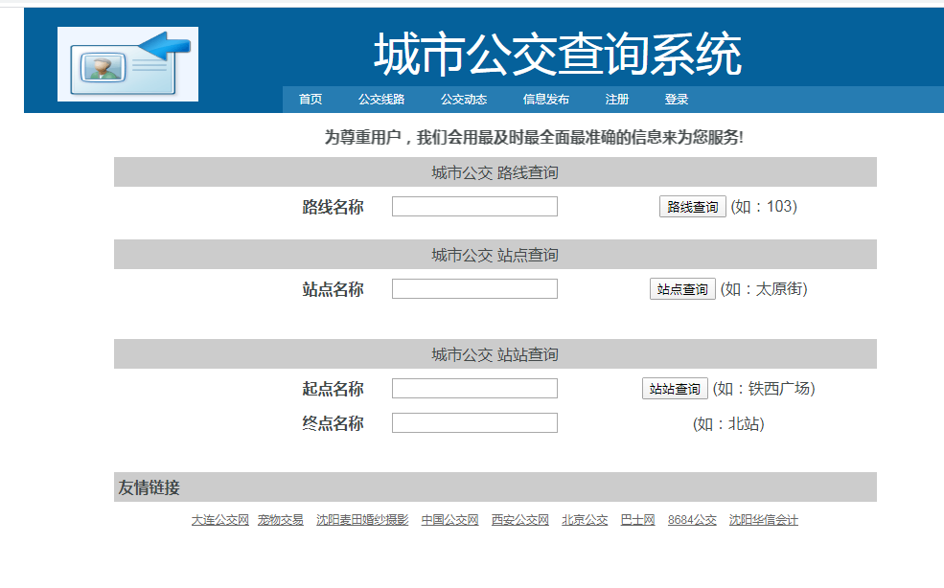Open the 8684公交 link
Screen dimensions: 944x588
tap(692, 520)
